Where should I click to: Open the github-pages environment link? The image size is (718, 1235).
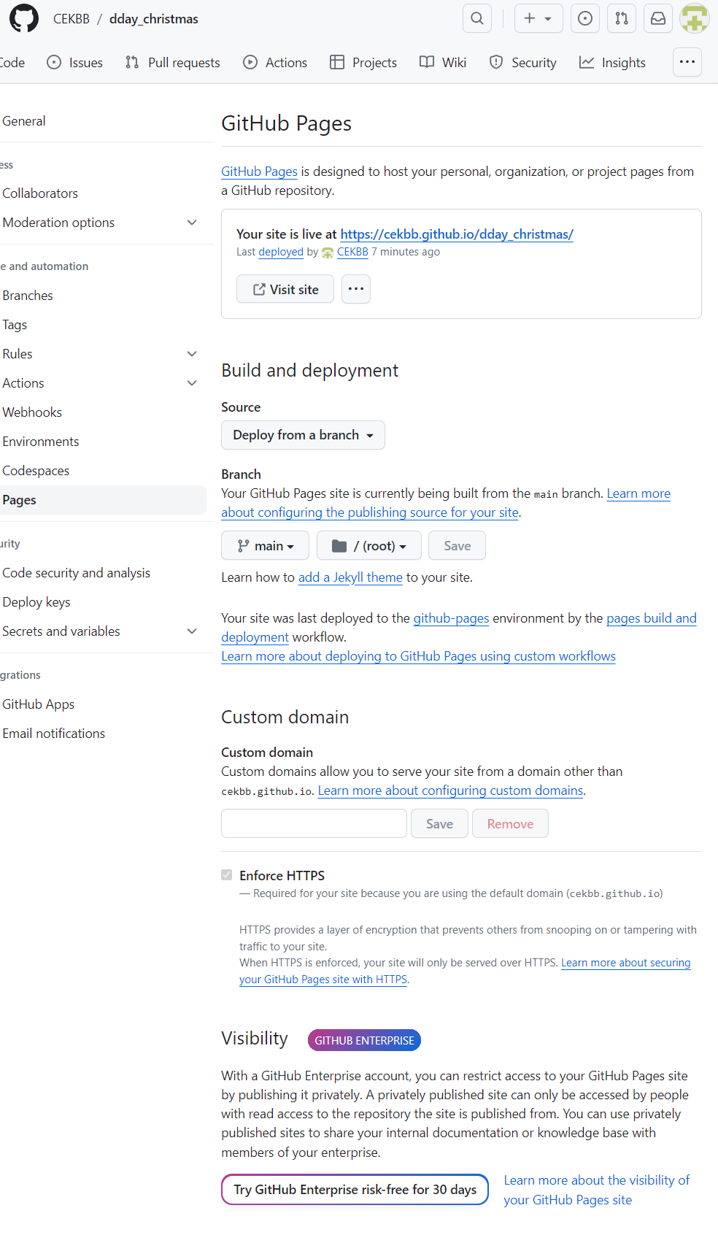pos(451,618)
